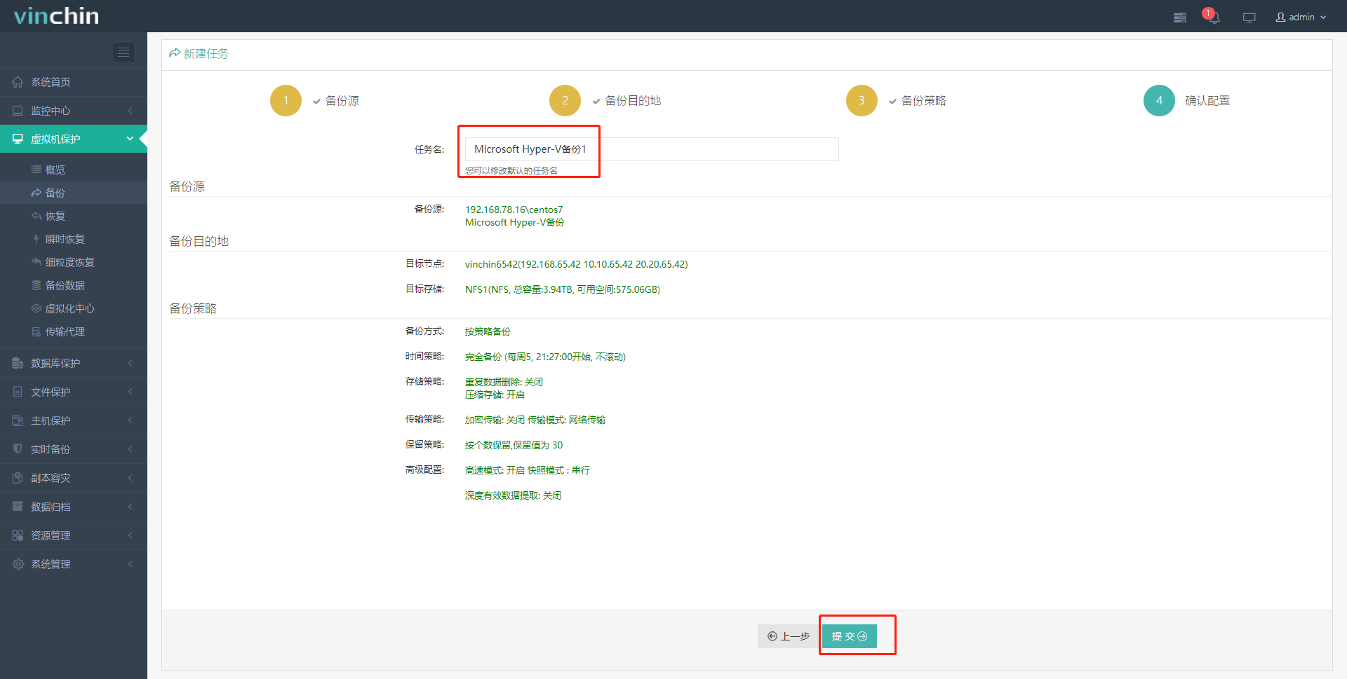Open the 传输代理 submenu item
This screenshot has height=679, width=1347.
74,331
